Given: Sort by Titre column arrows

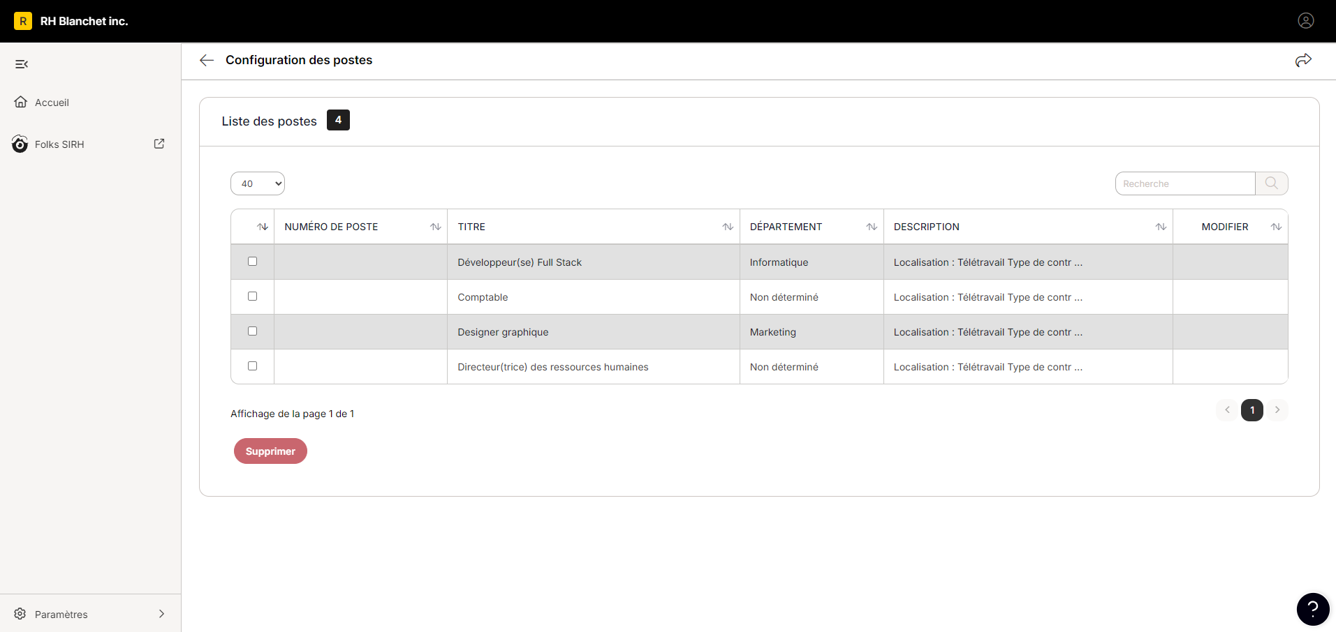Looking at the screenshot, I should pyautogui.click(x=728, y=227).
